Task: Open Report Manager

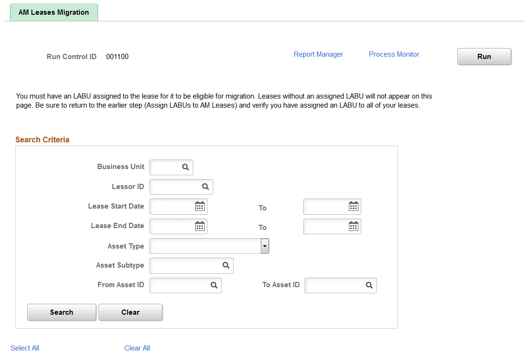Action: tap(318, 54)
